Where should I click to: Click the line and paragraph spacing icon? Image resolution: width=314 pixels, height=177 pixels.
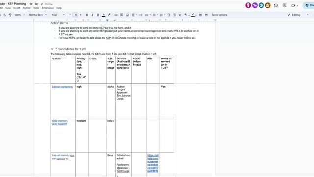click(x=141, y=15)
